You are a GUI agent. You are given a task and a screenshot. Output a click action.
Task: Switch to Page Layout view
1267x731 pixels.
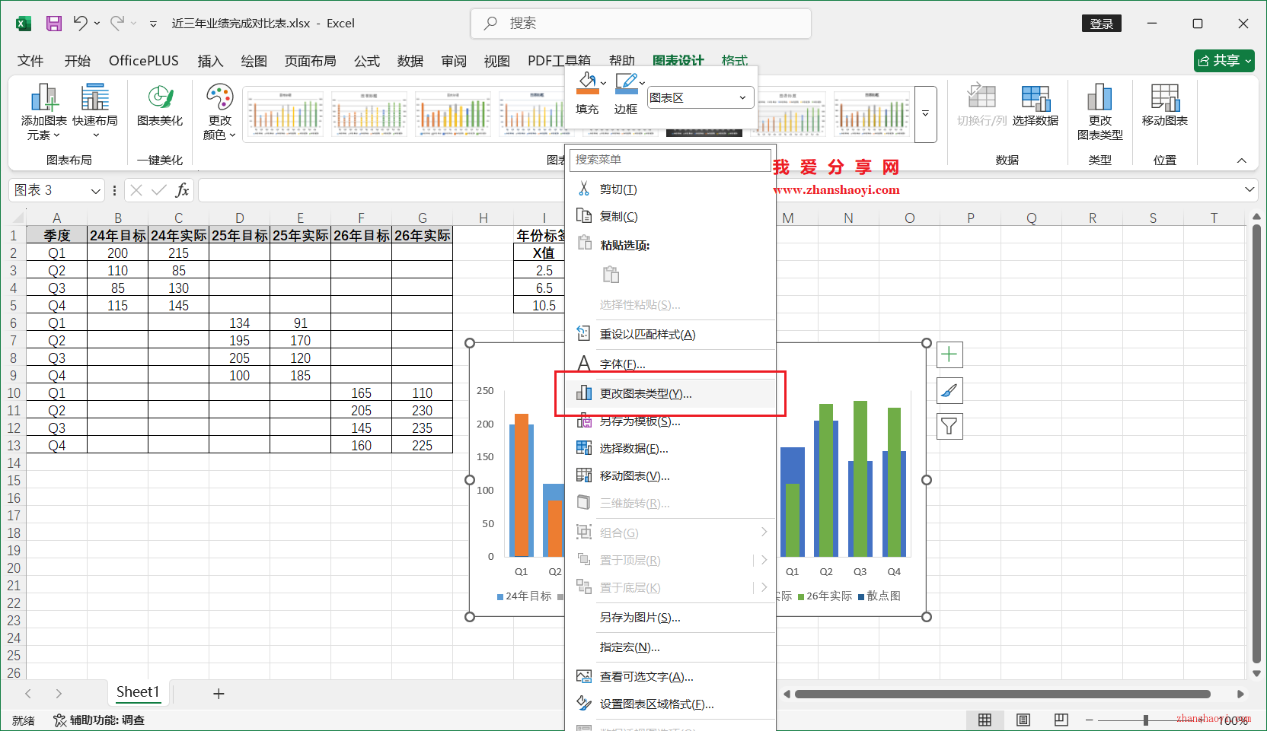pyautogui.click(x=1023, y=720)
